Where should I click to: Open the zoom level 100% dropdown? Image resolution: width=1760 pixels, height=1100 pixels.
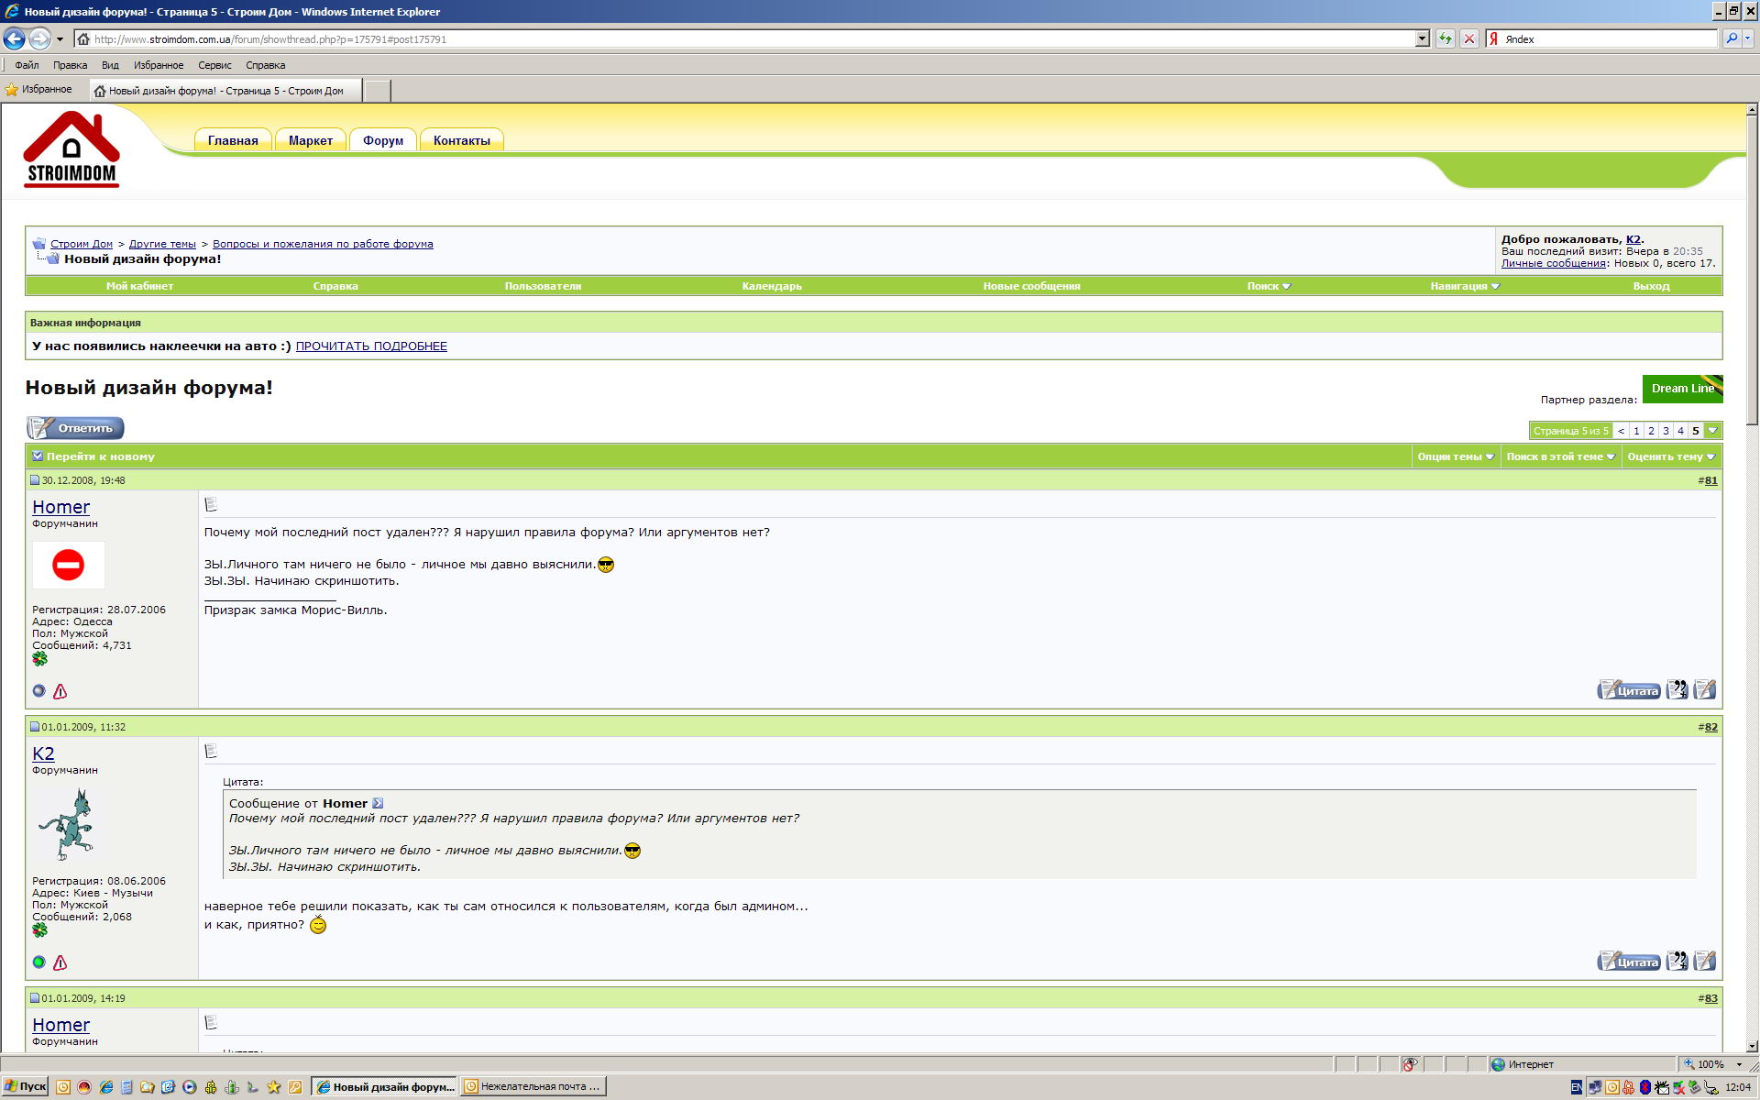point(1739,1064)
